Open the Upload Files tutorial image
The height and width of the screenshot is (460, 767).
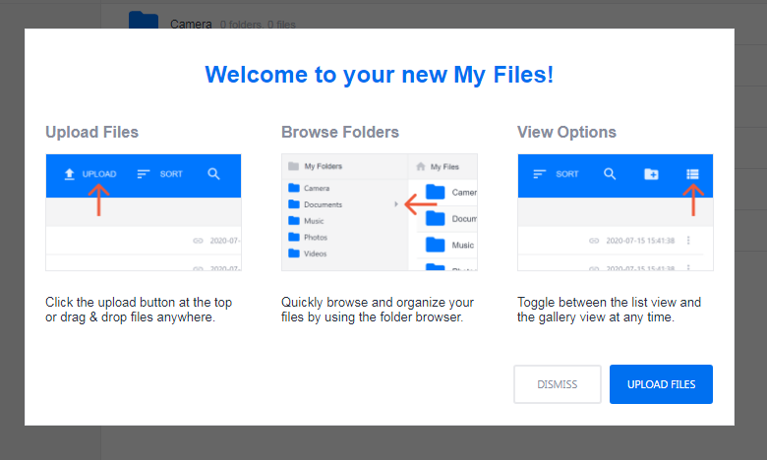tap(144, 212)
